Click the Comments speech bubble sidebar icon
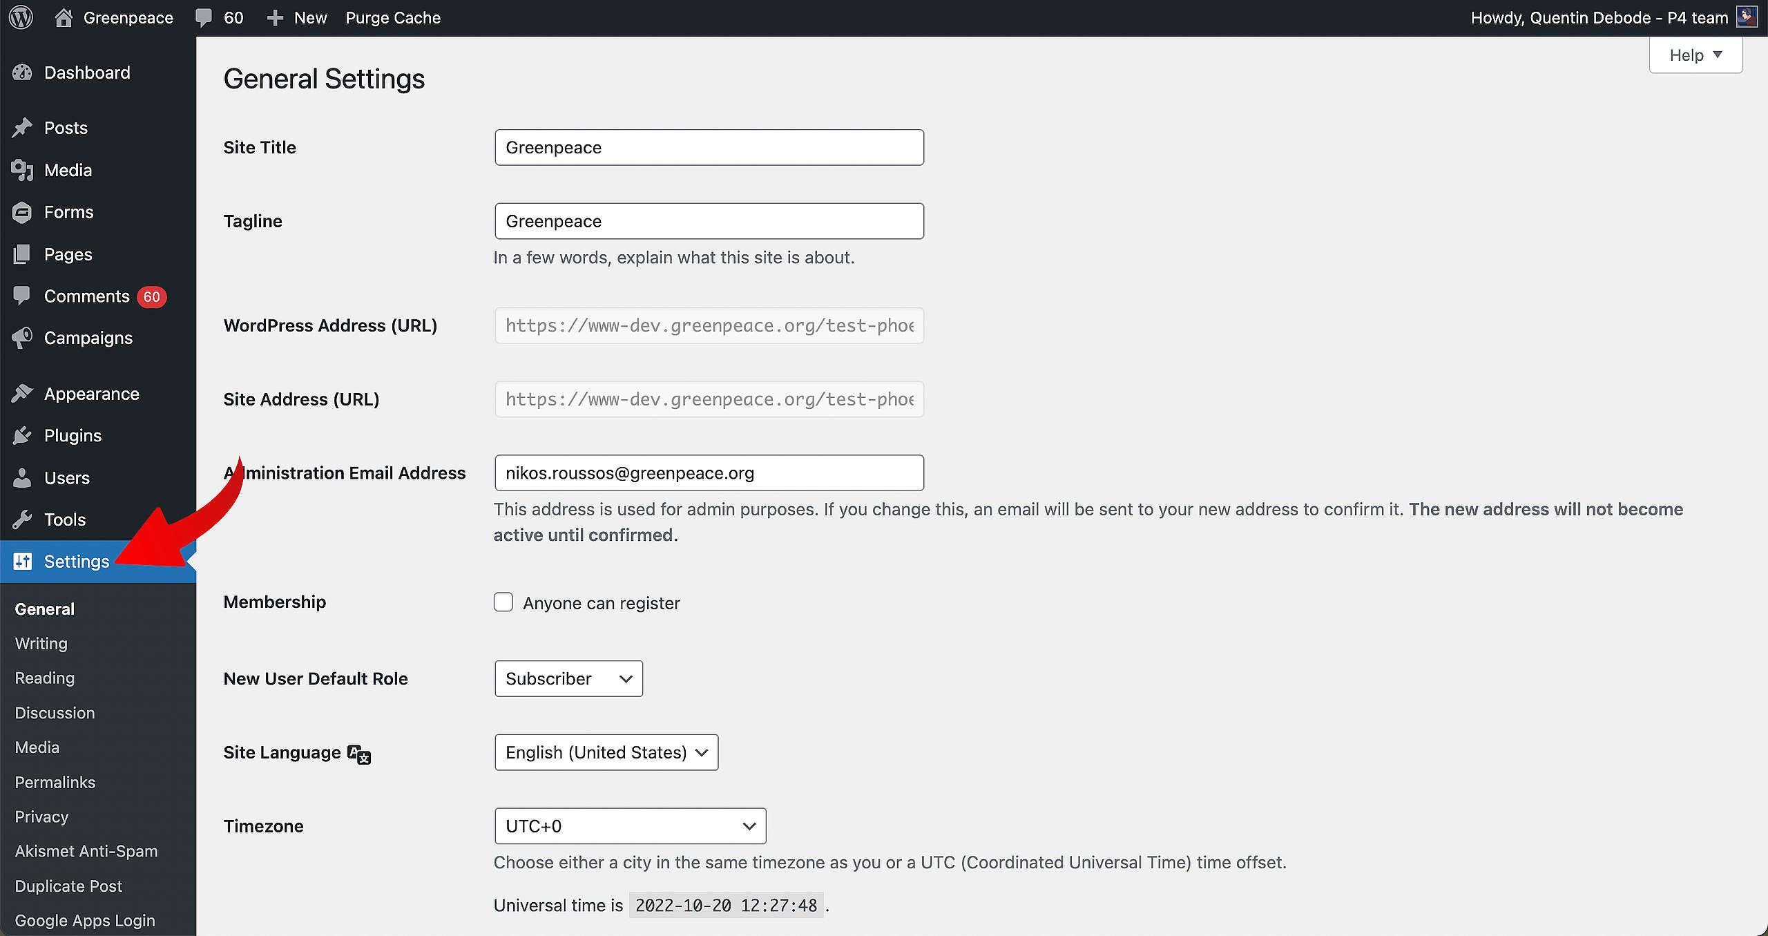 click(x=22, y=296)
